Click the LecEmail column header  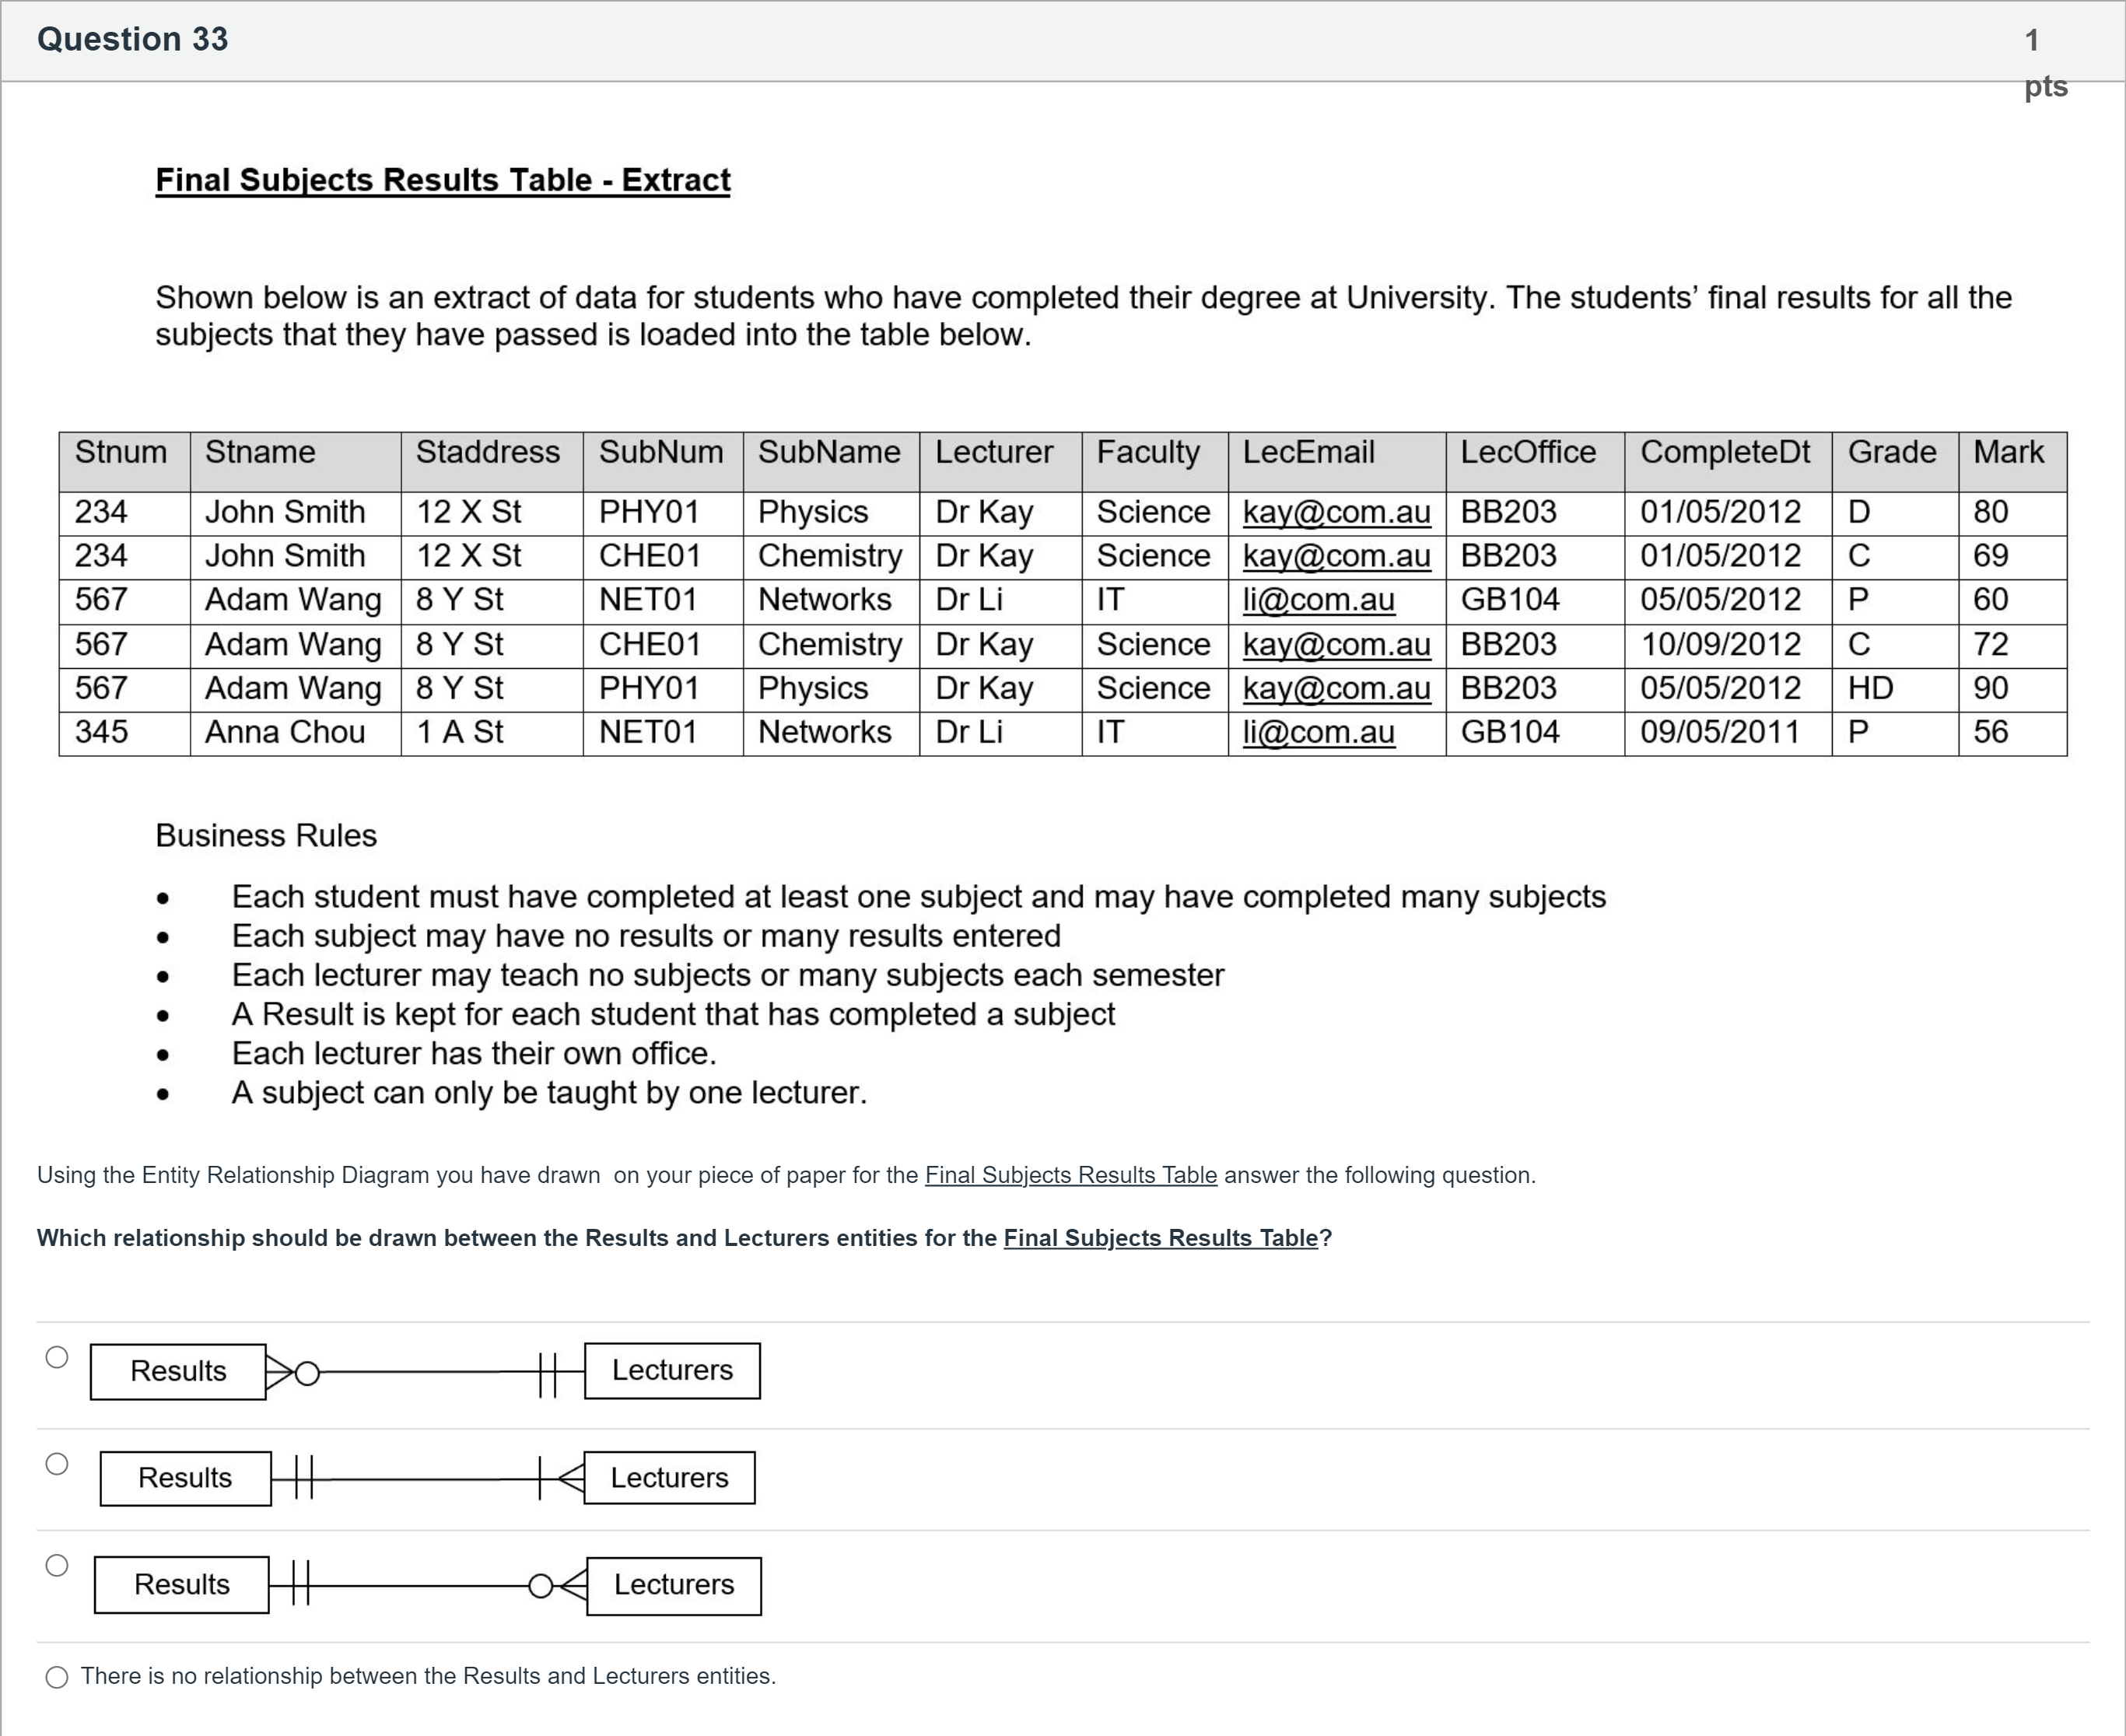[1308, 452]
